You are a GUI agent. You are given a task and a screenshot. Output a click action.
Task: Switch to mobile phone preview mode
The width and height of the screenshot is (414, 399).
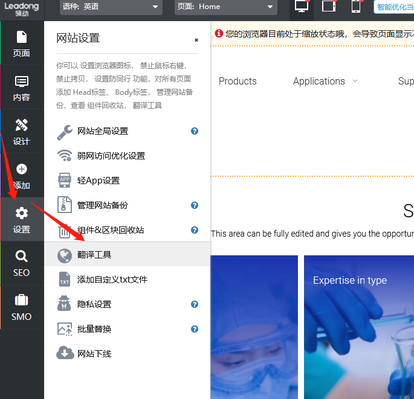[x=356, y=6]
